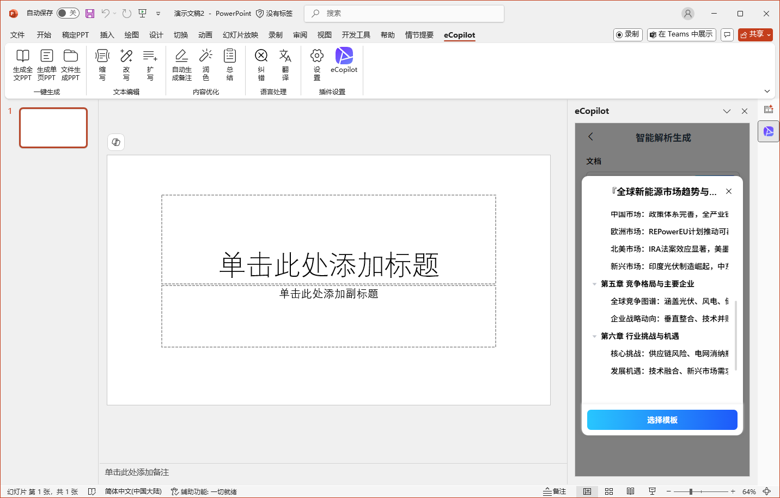Click the 文件生成PPT folder icon
The width and height of the screenshot is (780, 498).
[70, 56]
